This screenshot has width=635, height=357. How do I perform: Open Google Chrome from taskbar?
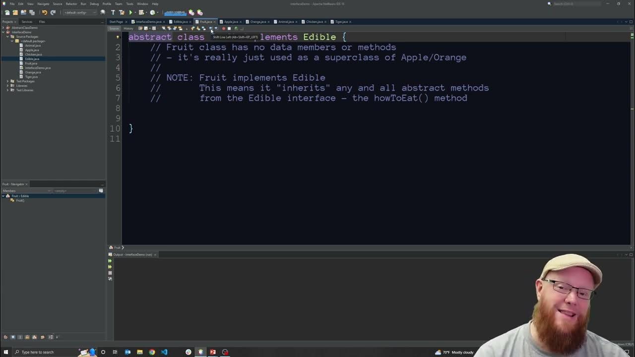[152, 352]
